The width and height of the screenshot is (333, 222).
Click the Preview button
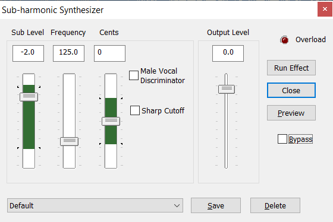[x=291, y=113]
